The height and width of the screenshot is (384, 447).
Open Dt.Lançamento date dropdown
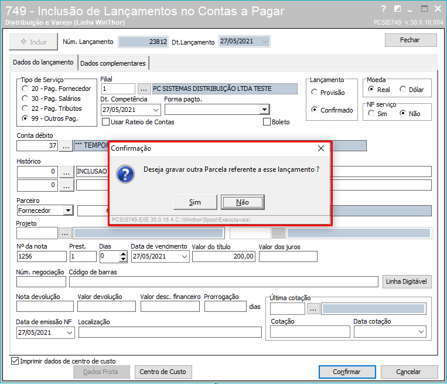[265, 42]
